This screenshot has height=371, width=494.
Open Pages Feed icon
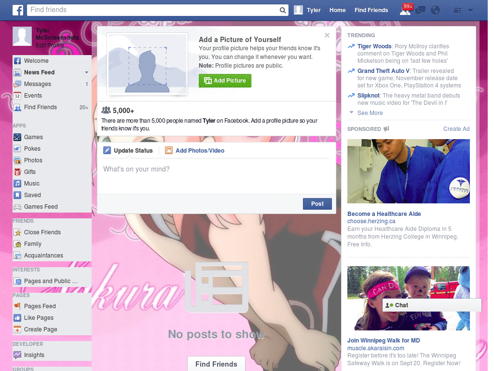pos(17,306)
